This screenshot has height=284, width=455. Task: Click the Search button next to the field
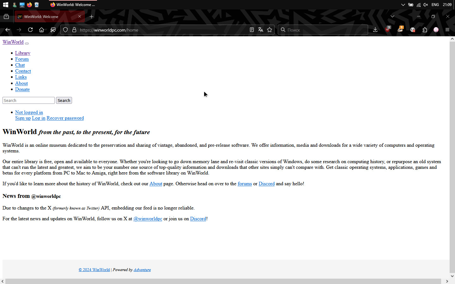pos(64,100)
